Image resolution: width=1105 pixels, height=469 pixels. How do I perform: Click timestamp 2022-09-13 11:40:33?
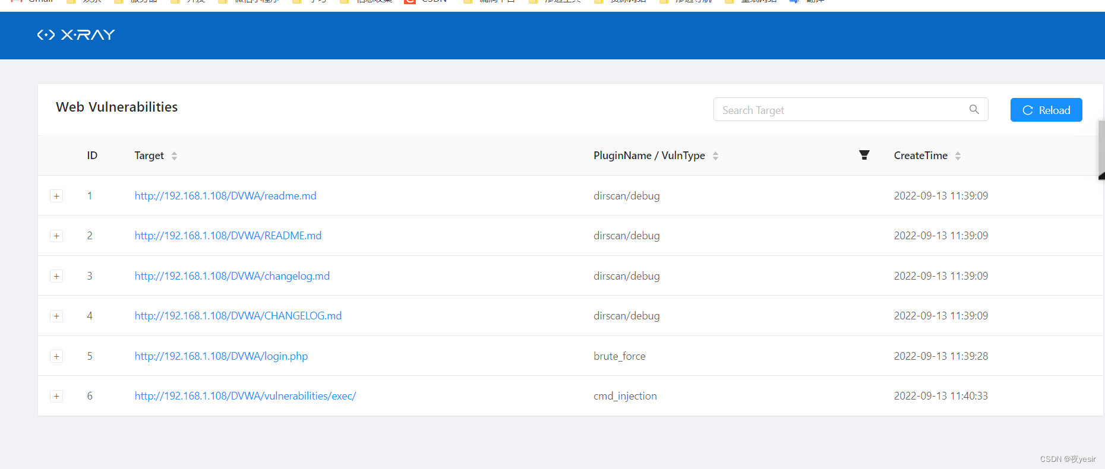coord(941,396)
